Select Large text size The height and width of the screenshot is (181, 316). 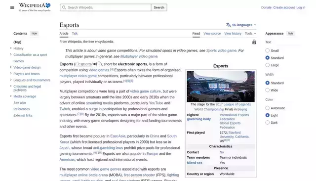click(268, 65)
